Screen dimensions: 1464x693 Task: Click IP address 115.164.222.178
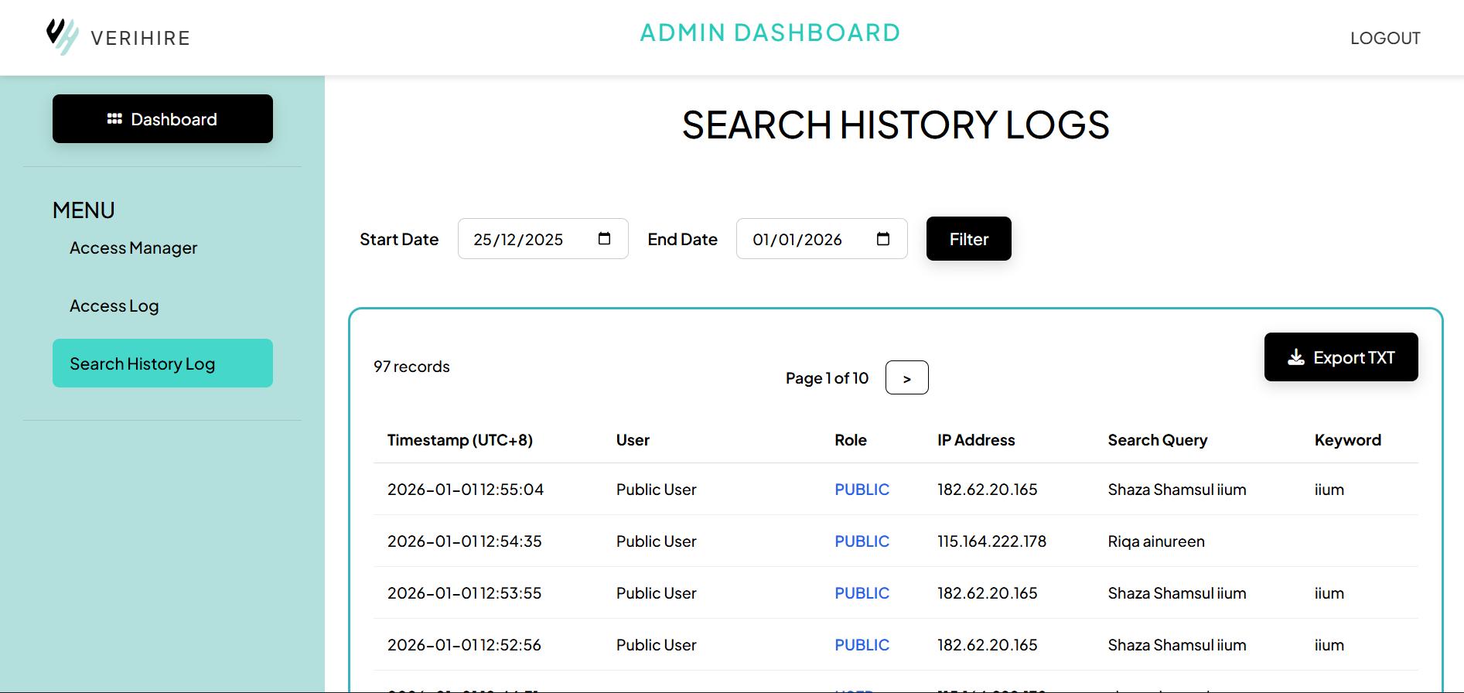(991, 541)
